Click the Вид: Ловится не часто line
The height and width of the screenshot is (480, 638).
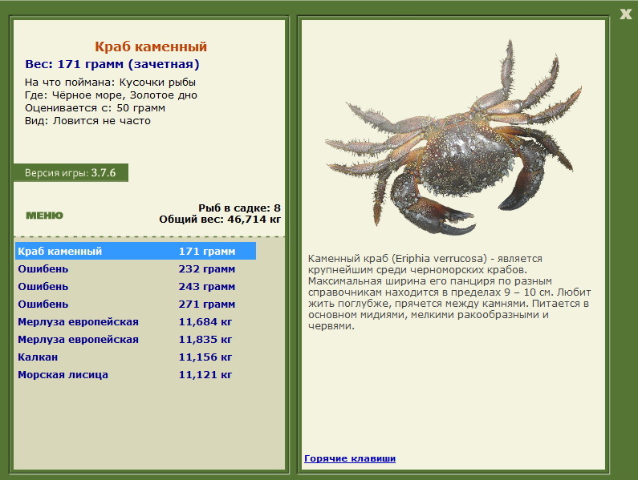[x=87, y=121]
